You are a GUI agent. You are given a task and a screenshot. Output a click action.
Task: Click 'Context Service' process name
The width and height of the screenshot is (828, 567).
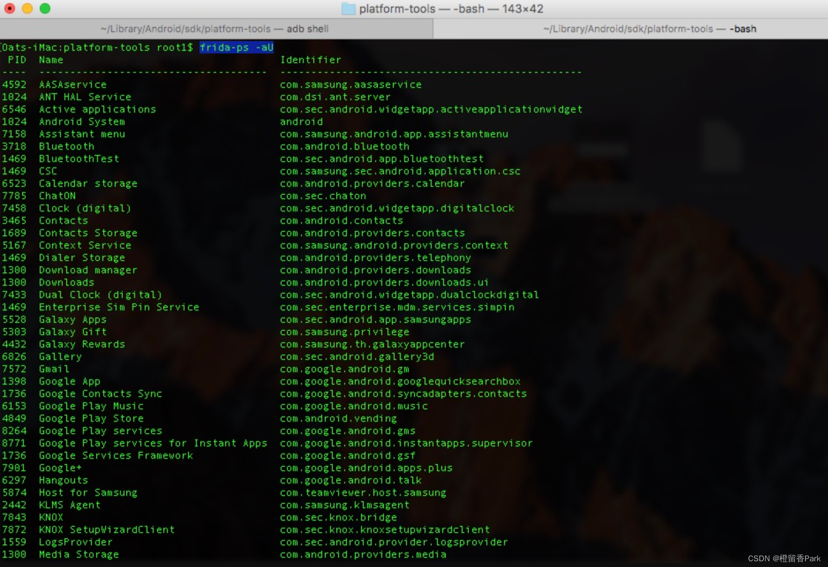click(x=85, y=245)
